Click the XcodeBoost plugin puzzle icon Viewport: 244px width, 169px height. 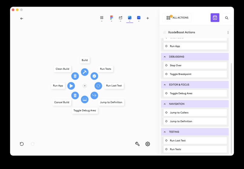click(x=165, y=32)
